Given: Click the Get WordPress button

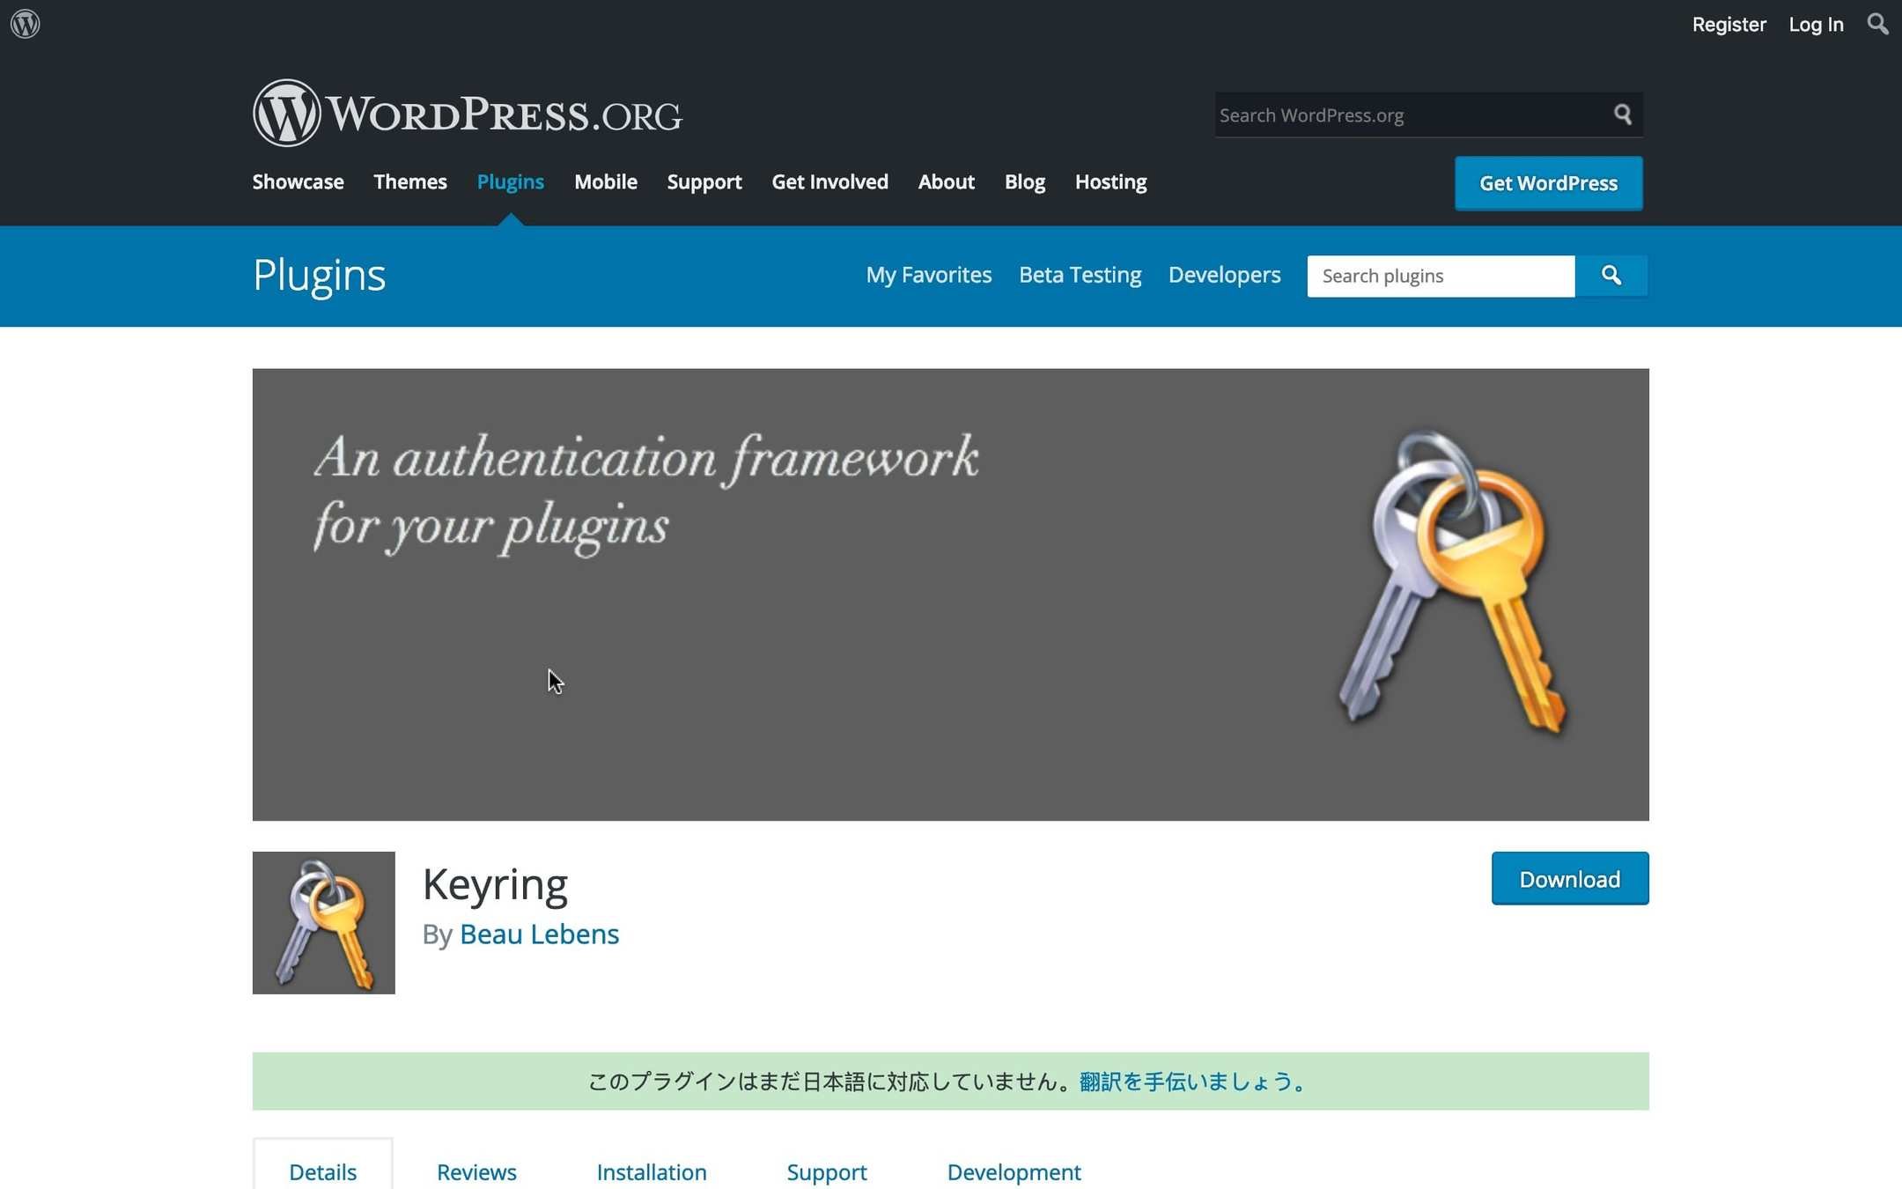Looking at the screenshot, I should [x=1547, y=183].
